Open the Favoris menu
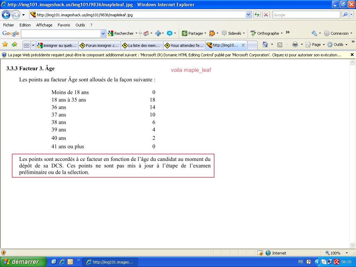Screen dimensions: 356x267 (64, 25)
